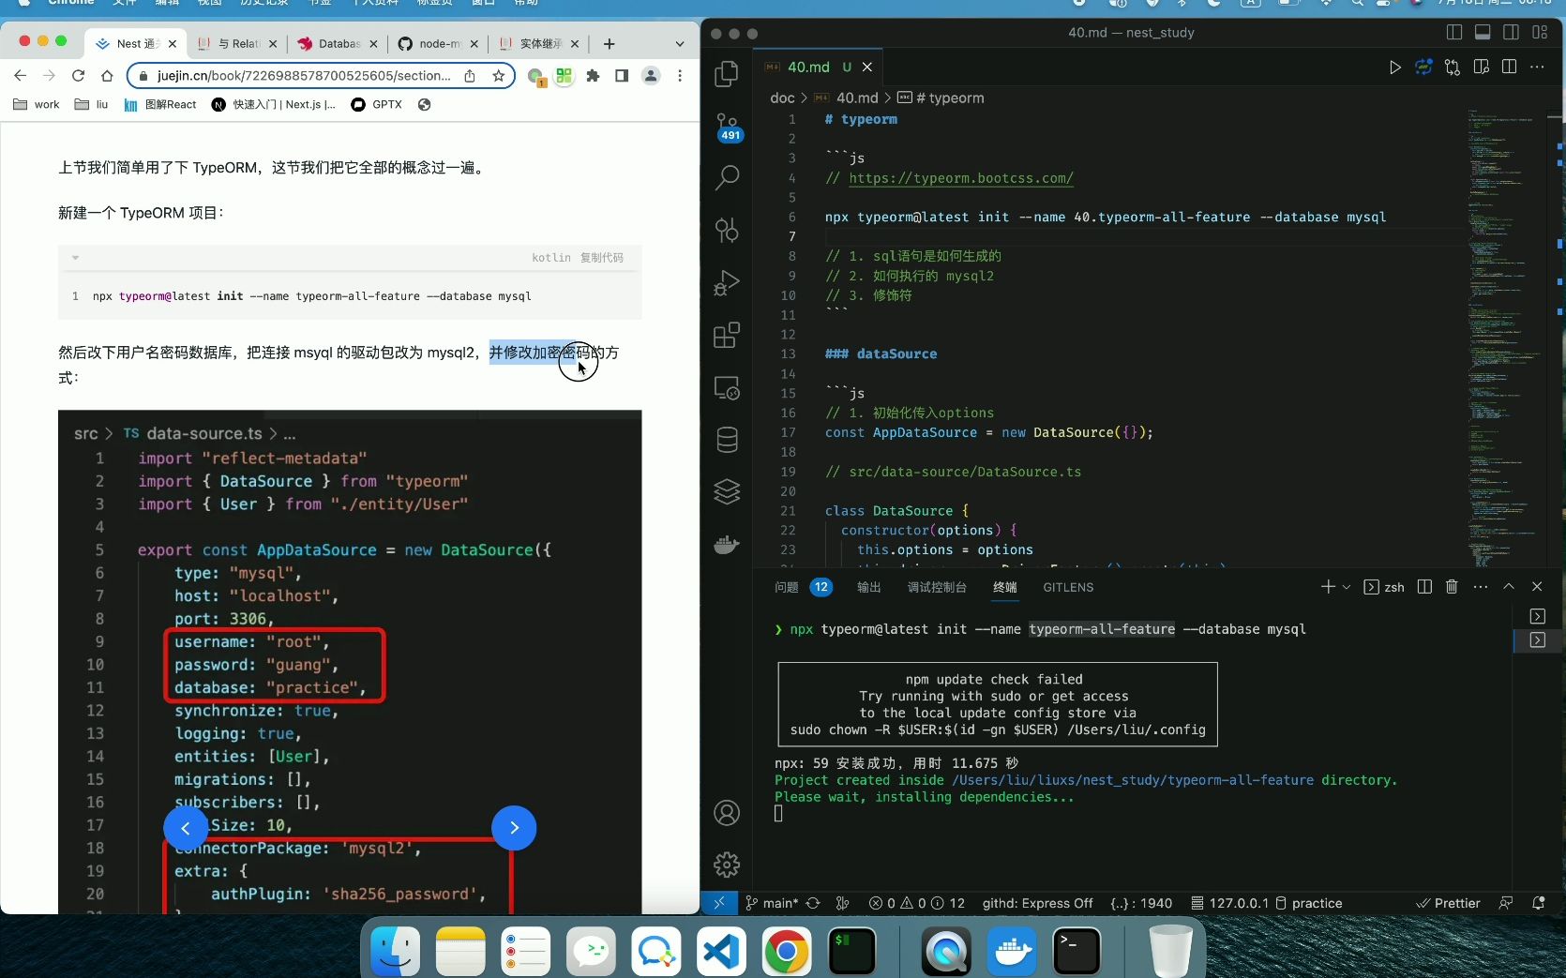This screenshot has height=978, width=1566.
Task: Open typeorm.bootcss.com link in editor
Action: pos(961,178)
